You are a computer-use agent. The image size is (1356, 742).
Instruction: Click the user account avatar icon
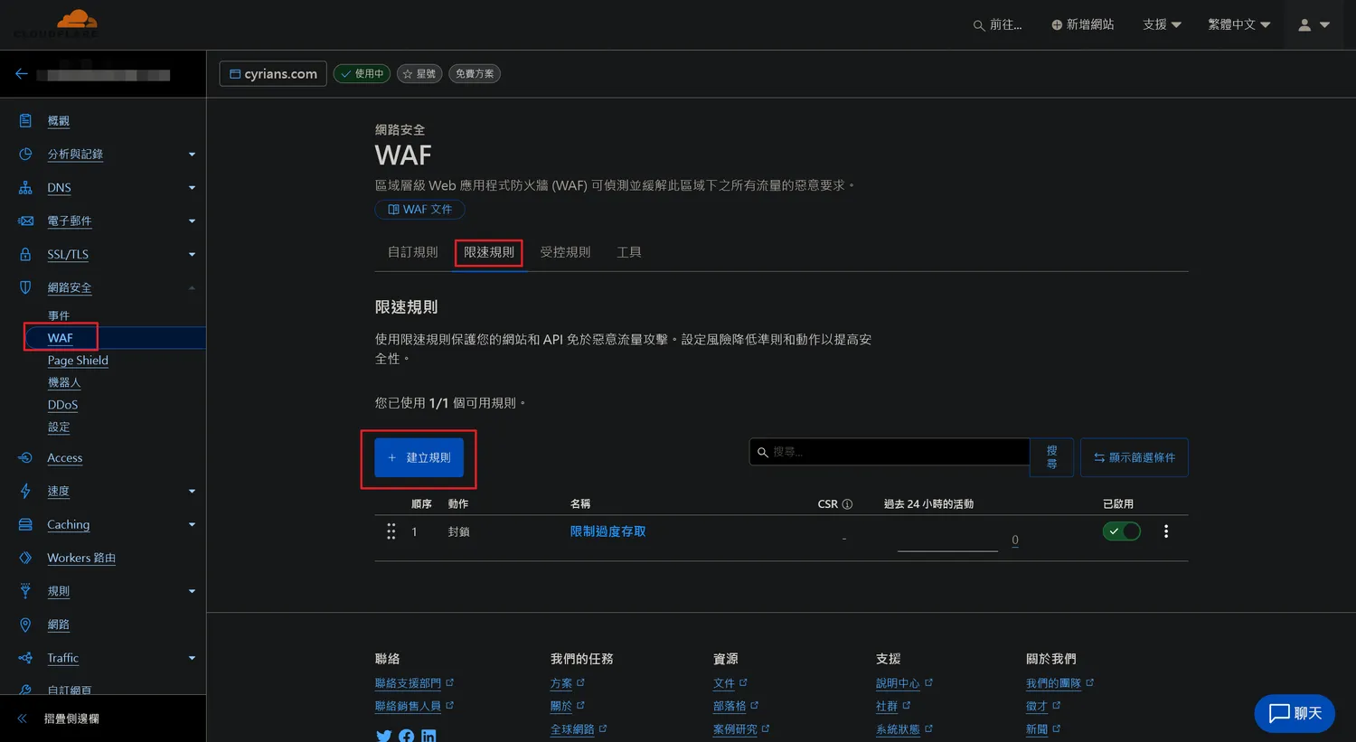click(x=1304, y=25)
